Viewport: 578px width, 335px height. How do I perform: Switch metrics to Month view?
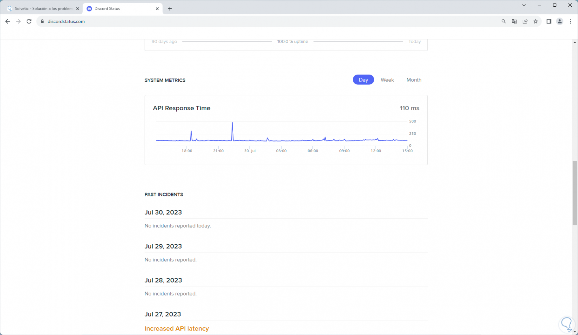click(414, 80)
